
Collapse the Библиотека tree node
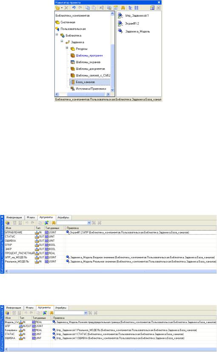coord(57,35)
